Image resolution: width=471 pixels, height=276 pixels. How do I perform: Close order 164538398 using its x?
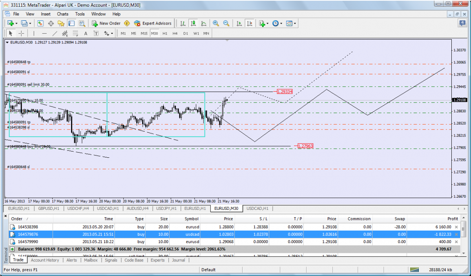[x=456, y=227]
